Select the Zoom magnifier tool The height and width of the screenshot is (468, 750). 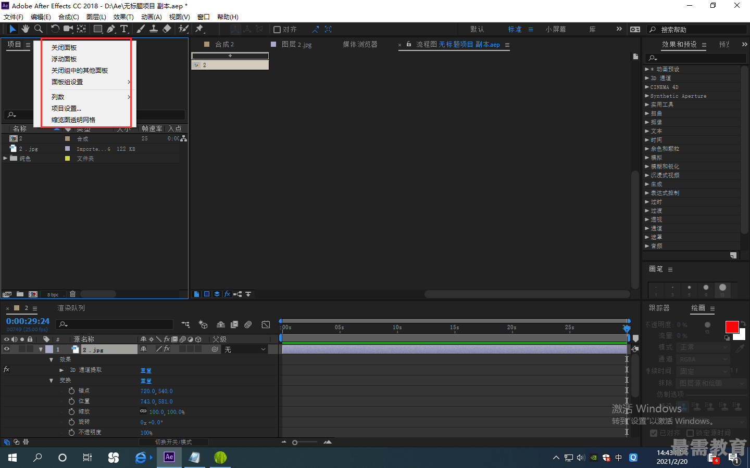click(x=38, y=29)
